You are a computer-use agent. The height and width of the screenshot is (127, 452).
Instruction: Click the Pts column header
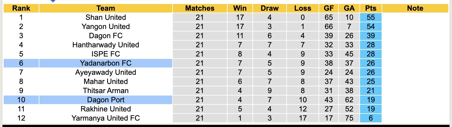tap(371, 8)
